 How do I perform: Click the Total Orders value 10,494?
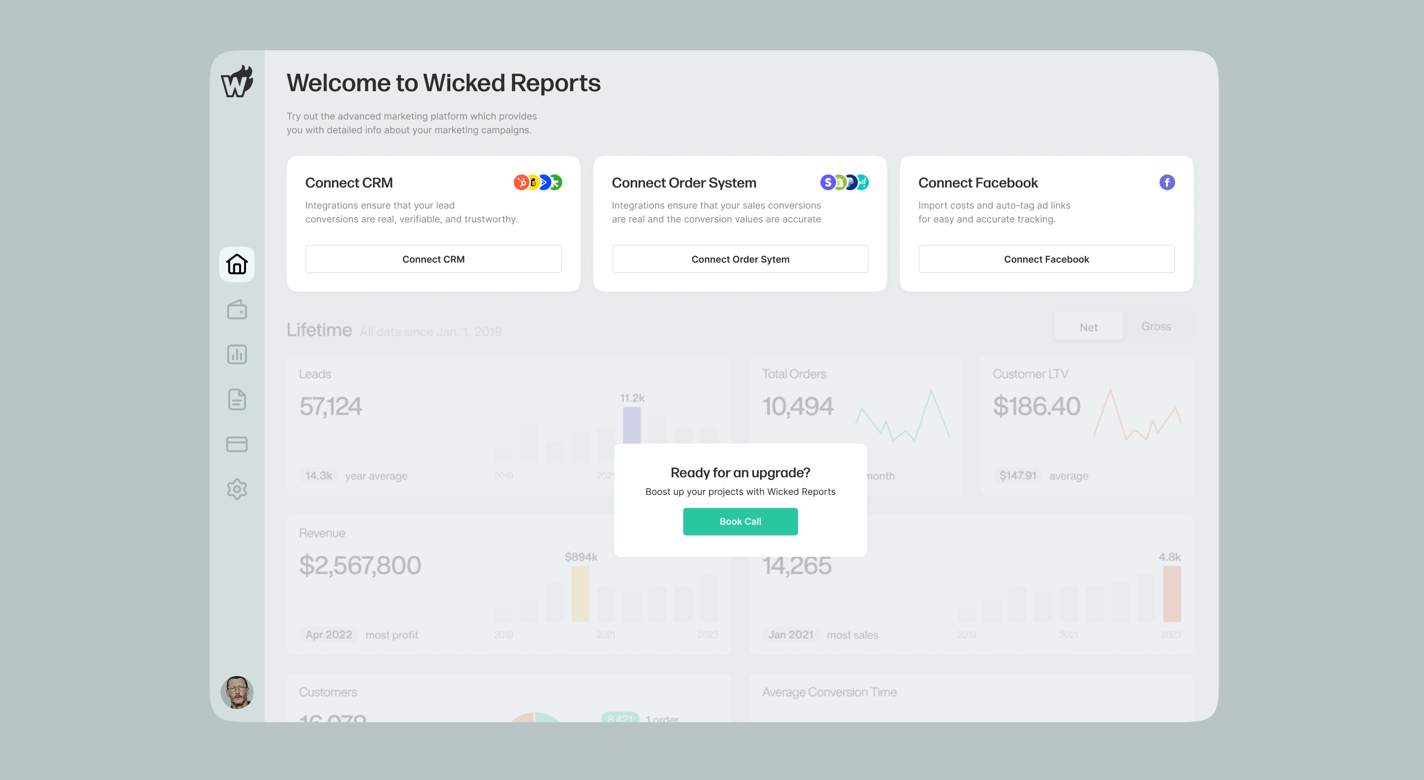(x=797, y=406)
